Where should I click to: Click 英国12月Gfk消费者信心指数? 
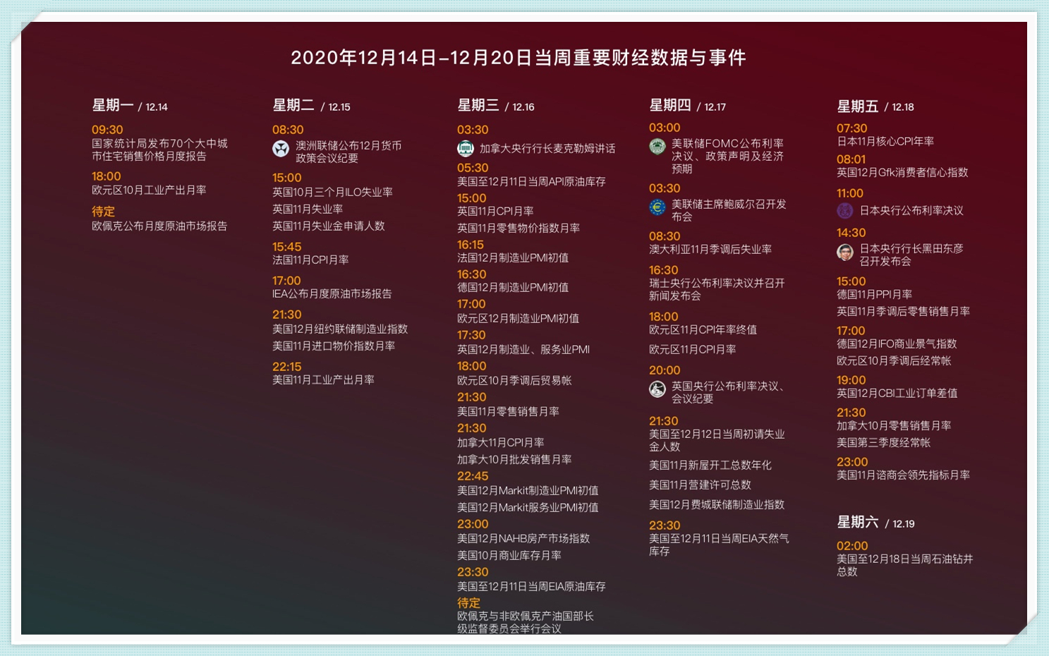pos(902,172)
